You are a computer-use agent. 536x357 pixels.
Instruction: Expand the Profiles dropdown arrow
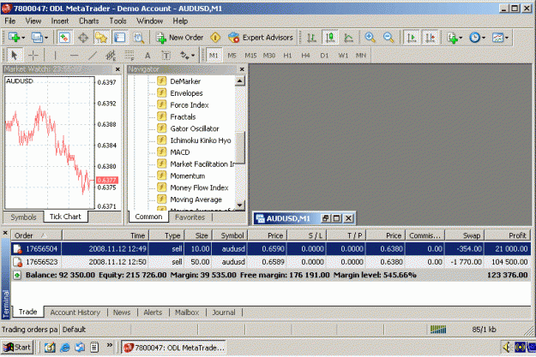[x=46, y=38]
